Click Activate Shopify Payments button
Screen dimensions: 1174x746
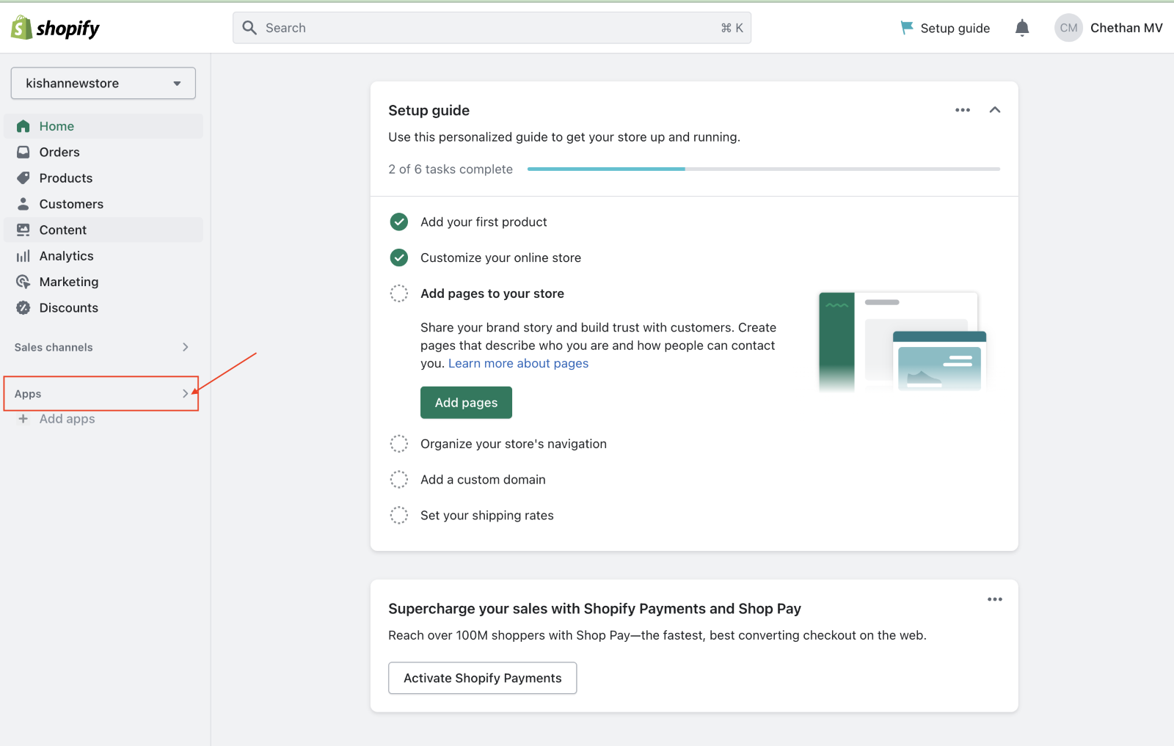pyautogui.click(x=482, y=679)
